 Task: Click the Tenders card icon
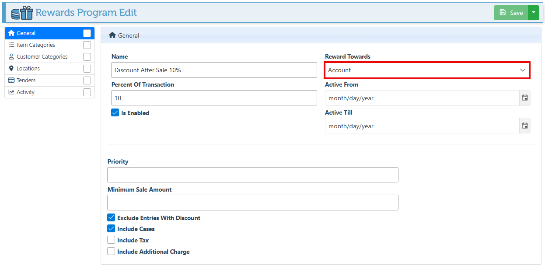(x=11, y=80)
